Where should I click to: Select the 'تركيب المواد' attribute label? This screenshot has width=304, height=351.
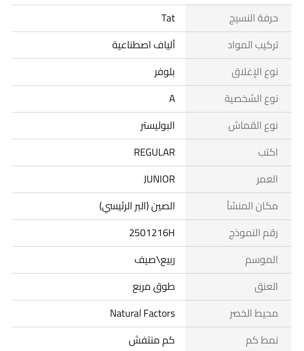tap(253, 45)
